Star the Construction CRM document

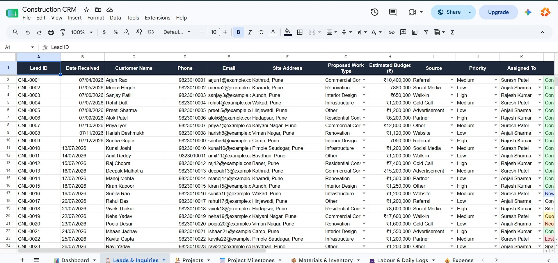click(86, 10)
